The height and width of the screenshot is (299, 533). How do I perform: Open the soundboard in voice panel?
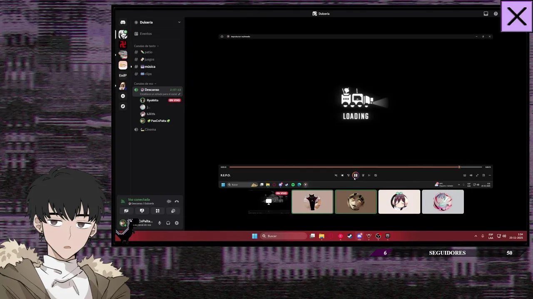[173, 211]
